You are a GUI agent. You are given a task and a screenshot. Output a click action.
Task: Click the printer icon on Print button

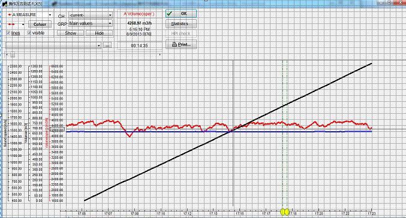[175, 44]
